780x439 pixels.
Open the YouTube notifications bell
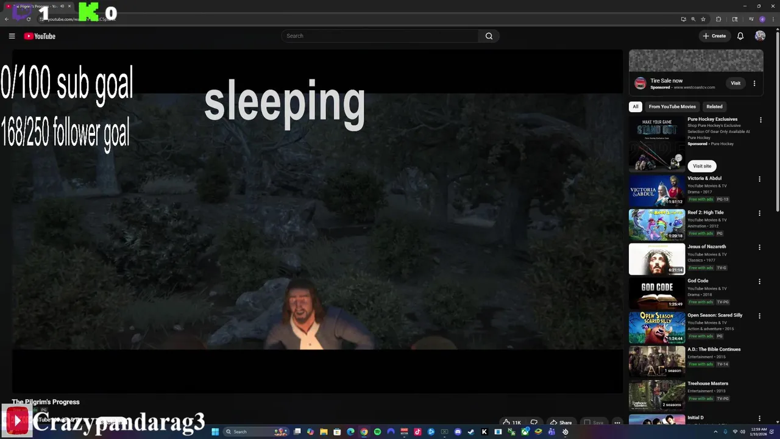740,36
